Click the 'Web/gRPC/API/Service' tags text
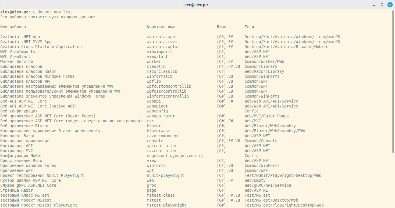The image size is (395, 208). coord(268,185)
